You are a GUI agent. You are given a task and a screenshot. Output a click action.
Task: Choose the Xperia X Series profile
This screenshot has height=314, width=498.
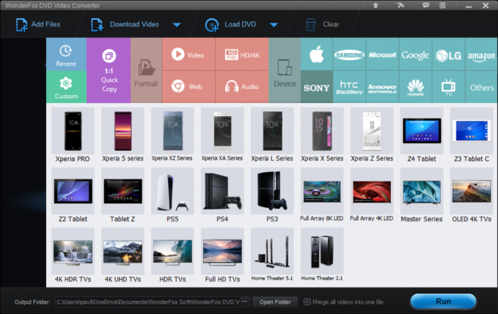[x=322, y=135]
